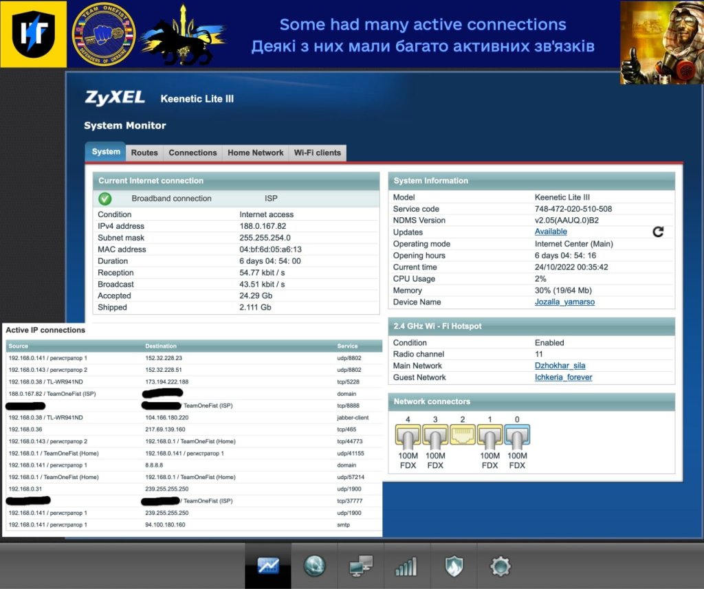The width and height of the screenshot is (704, 589).
Task: Open the Wi-Fi signal bars icon
Action: pyautogui.click(x=407, y=566)
